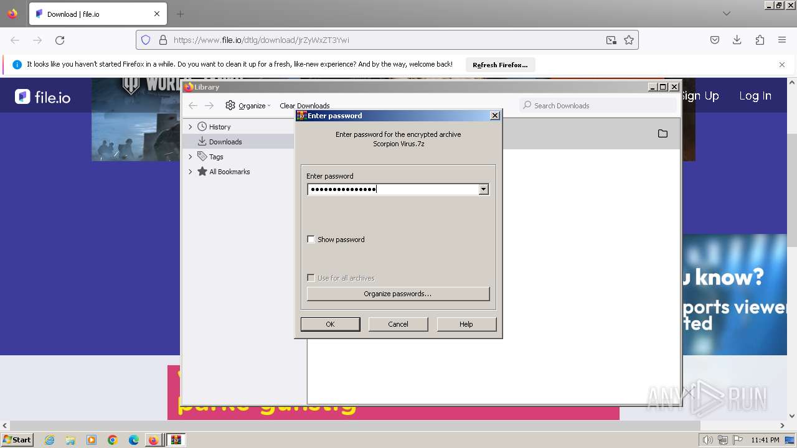Open the extensions puzzle icon
The height and width of the screenshot is (448, 797).
tap(760, 40)
